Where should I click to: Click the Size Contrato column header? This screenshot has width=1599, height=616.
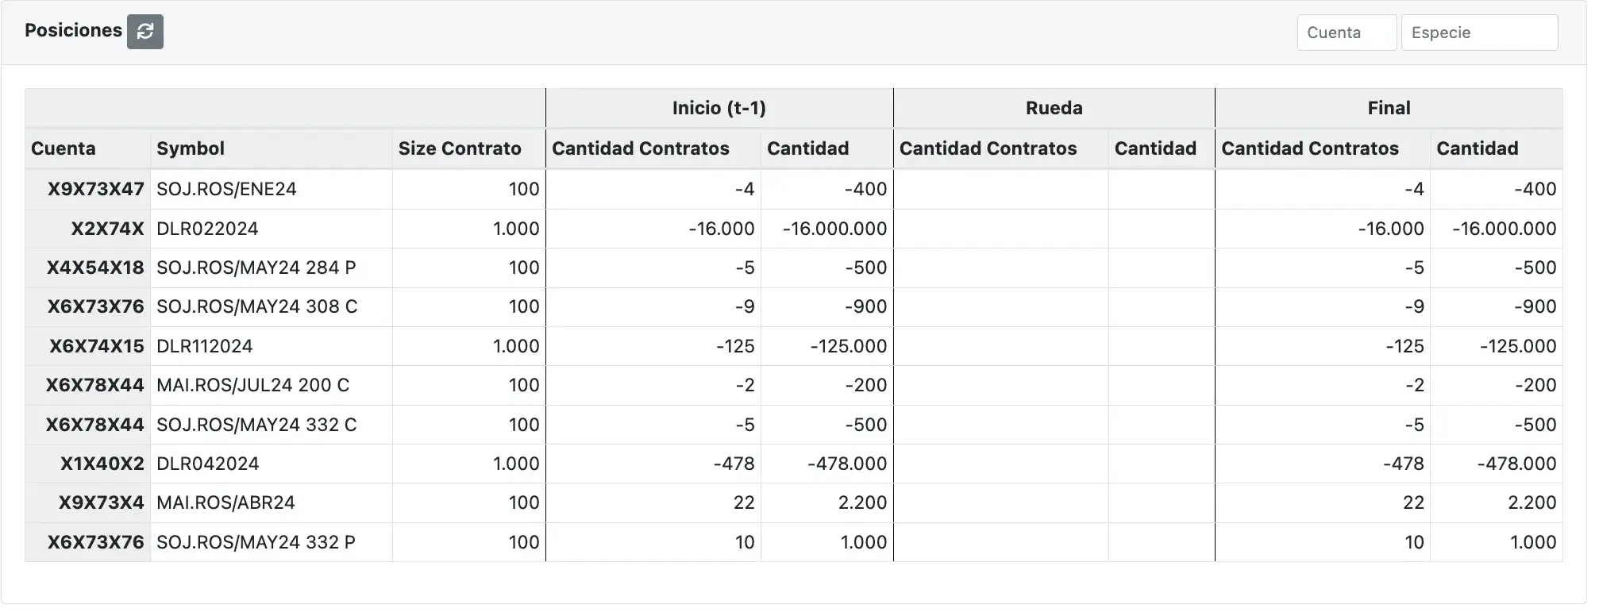tap(460, 148)
